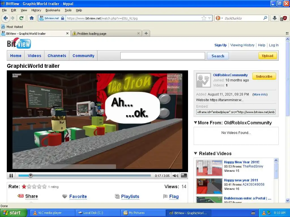This screenshot has height=217, width=290.
Task: Click the Search button
Action: (x=218, y=56)
